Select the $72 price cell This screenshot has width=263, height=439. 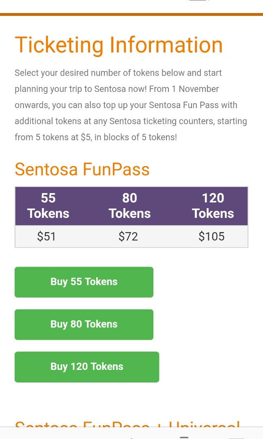tap(128, 236)
